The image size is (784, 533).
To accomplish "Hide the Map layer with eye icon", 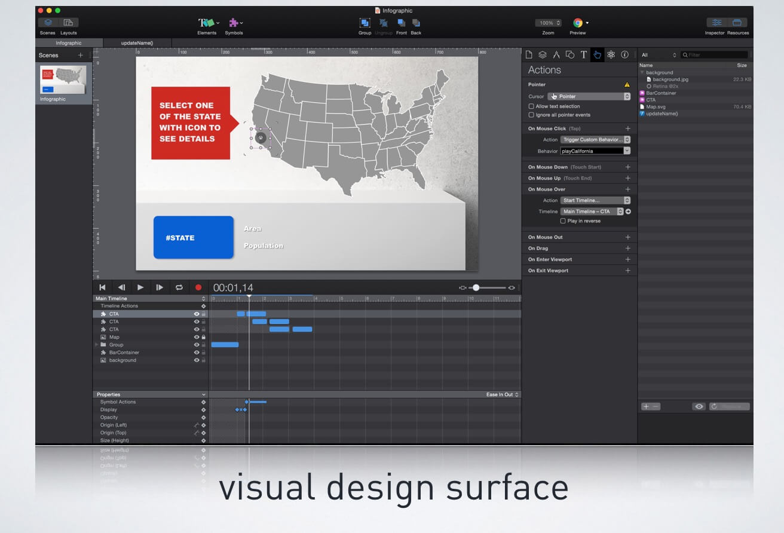I will click(197, 337).
